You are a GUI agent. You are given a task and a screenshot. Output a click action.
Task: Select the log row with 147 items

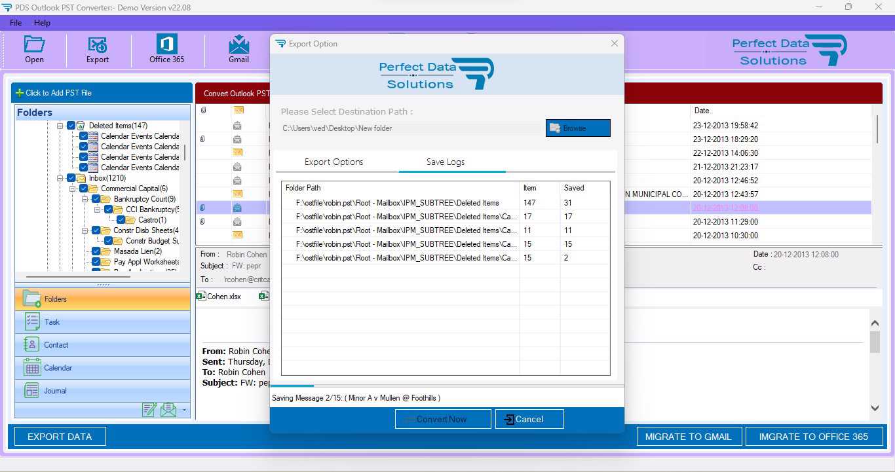point(446,203)
